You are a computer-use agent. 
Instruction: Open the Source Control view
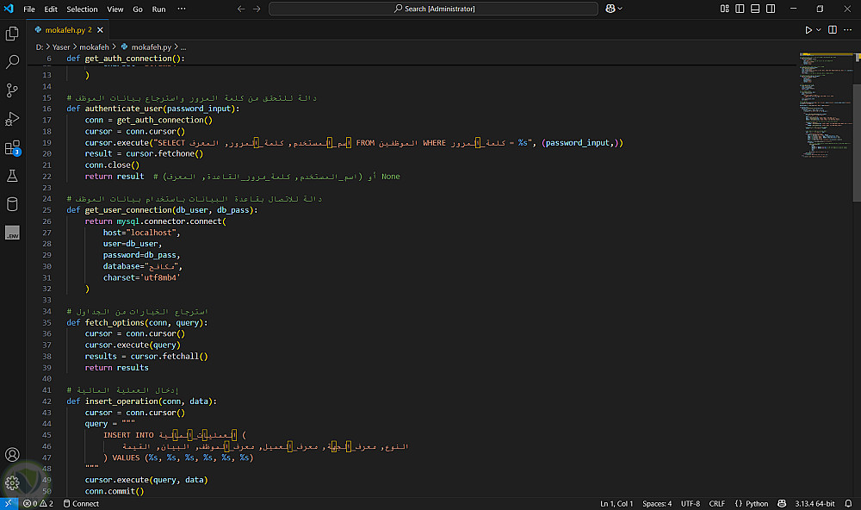pos(12,90)
